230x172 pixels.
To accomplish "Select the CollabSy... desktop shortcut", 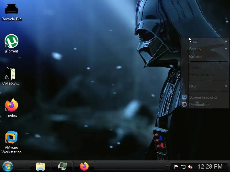I will coord(11,76).
